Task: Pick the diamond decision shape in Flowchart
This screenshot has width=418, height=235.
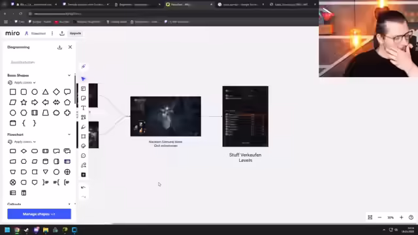Action: click(24, 151)
